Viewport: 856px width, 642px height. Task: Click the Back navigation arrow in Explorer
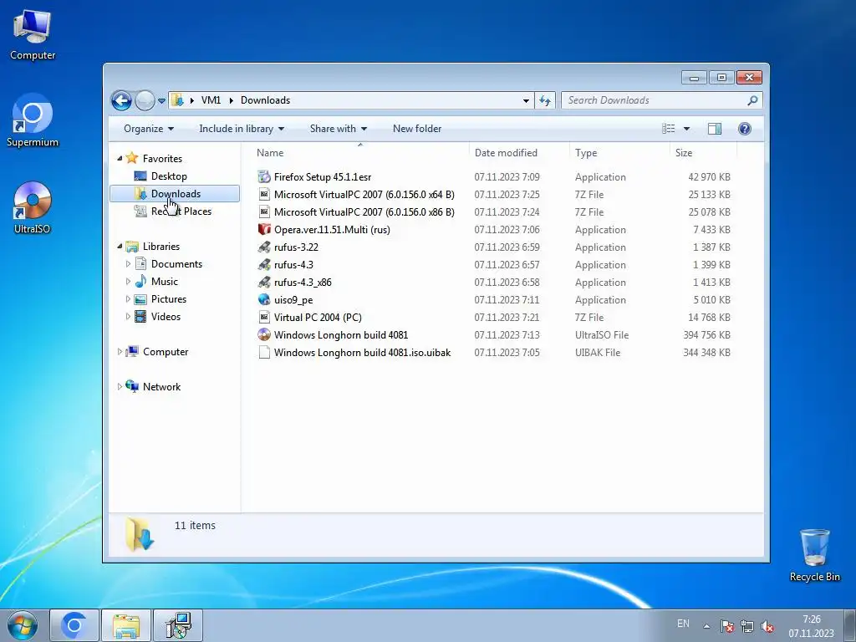(x=121, y=100)
